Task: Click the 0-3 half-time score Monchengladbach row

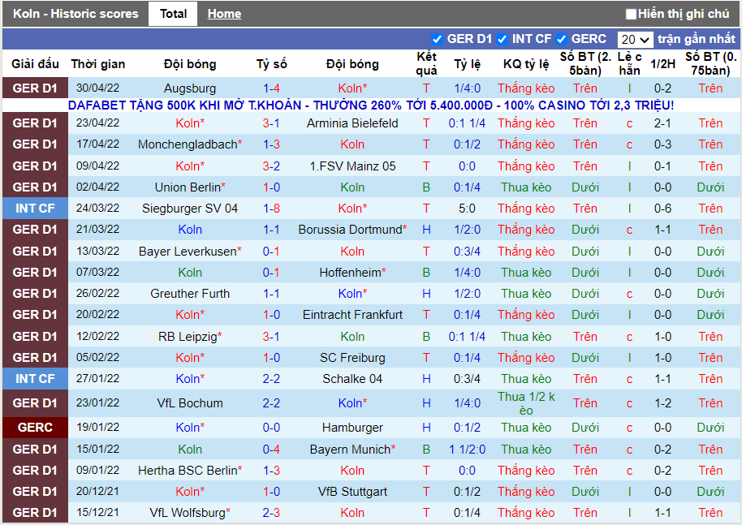Action: 662,144
